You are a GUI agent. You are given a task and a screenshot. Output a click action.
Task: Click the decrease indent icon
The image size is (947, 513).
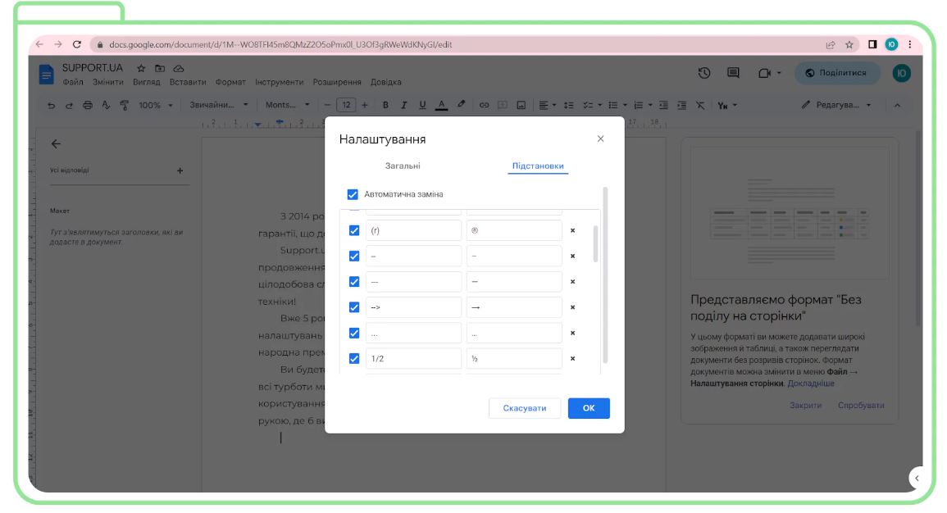(663, 105)
